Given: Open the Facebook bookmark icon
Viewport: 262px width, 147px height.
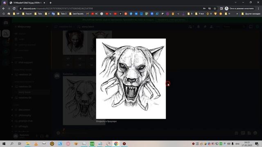Looking at the screenshot, I should coord(131,14).
